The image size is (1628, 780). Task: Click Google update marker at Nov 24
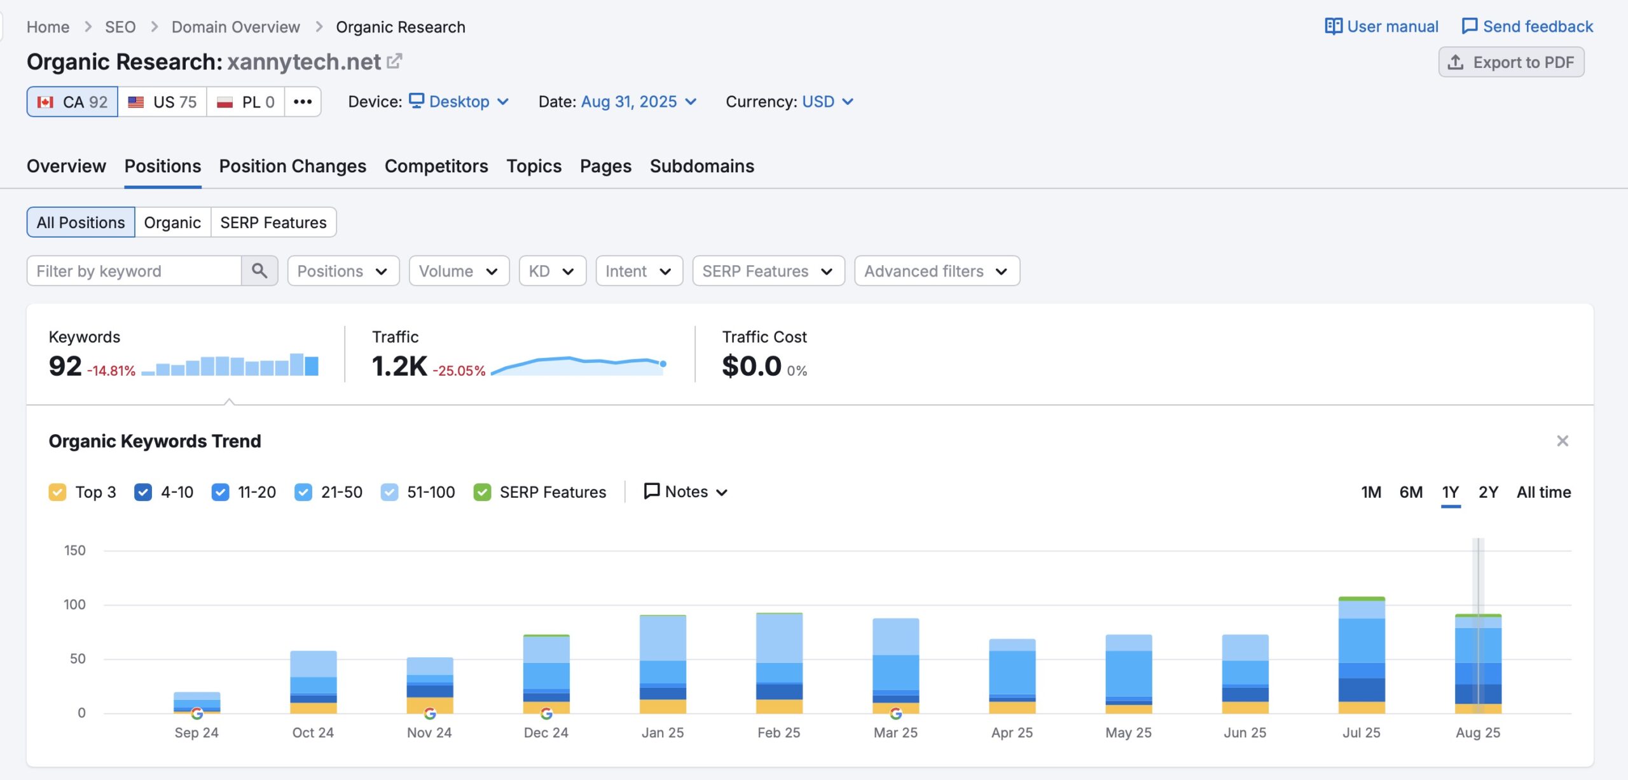coord(430,713)
